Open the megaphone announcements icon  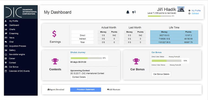pos(134,12)
